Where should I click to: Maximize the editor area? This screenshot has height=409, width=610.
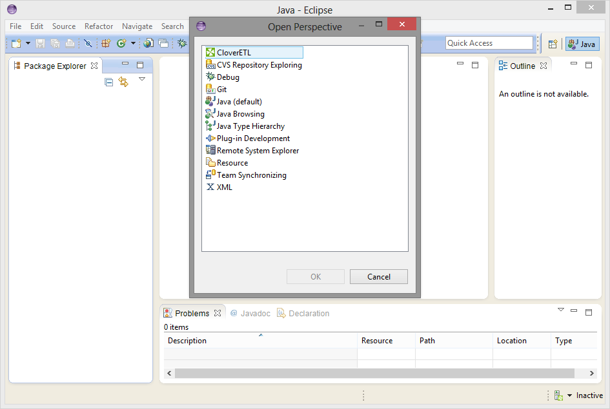[475, 65]
